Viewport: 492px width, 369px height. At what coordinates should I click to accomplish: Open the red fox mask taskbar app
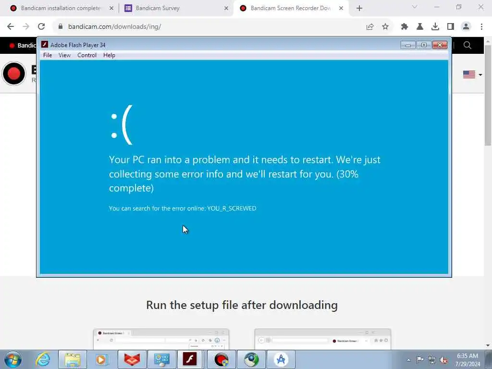(132, 359)
